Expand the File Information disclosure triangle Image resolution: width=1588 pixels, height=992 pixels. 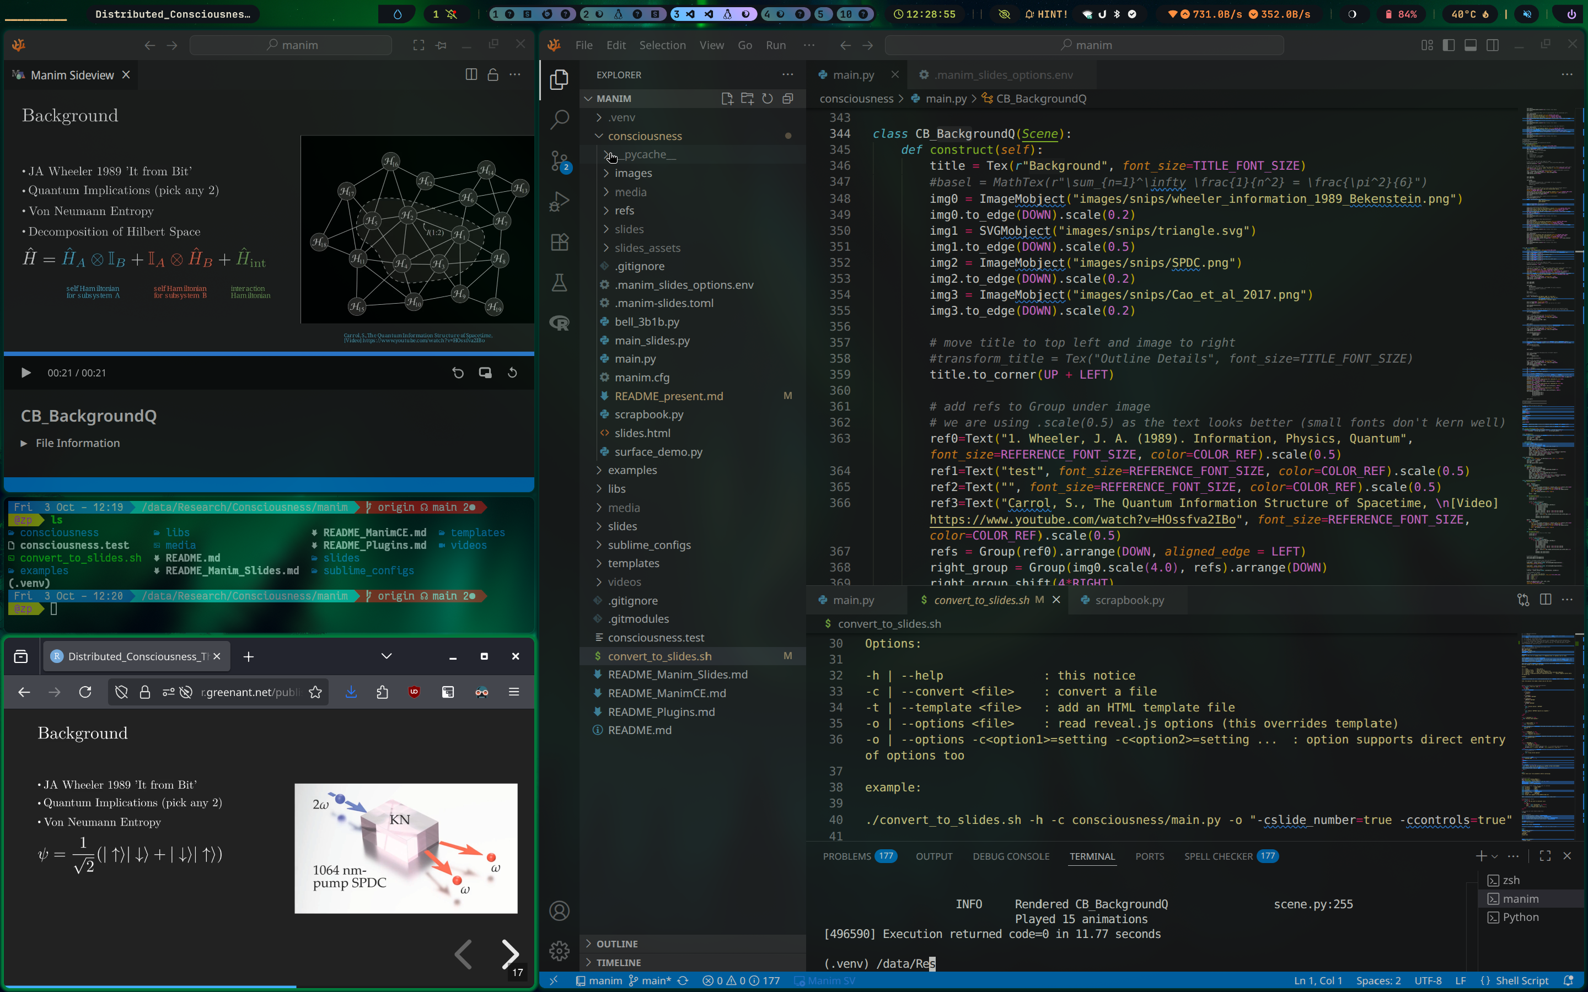[24, 444]
